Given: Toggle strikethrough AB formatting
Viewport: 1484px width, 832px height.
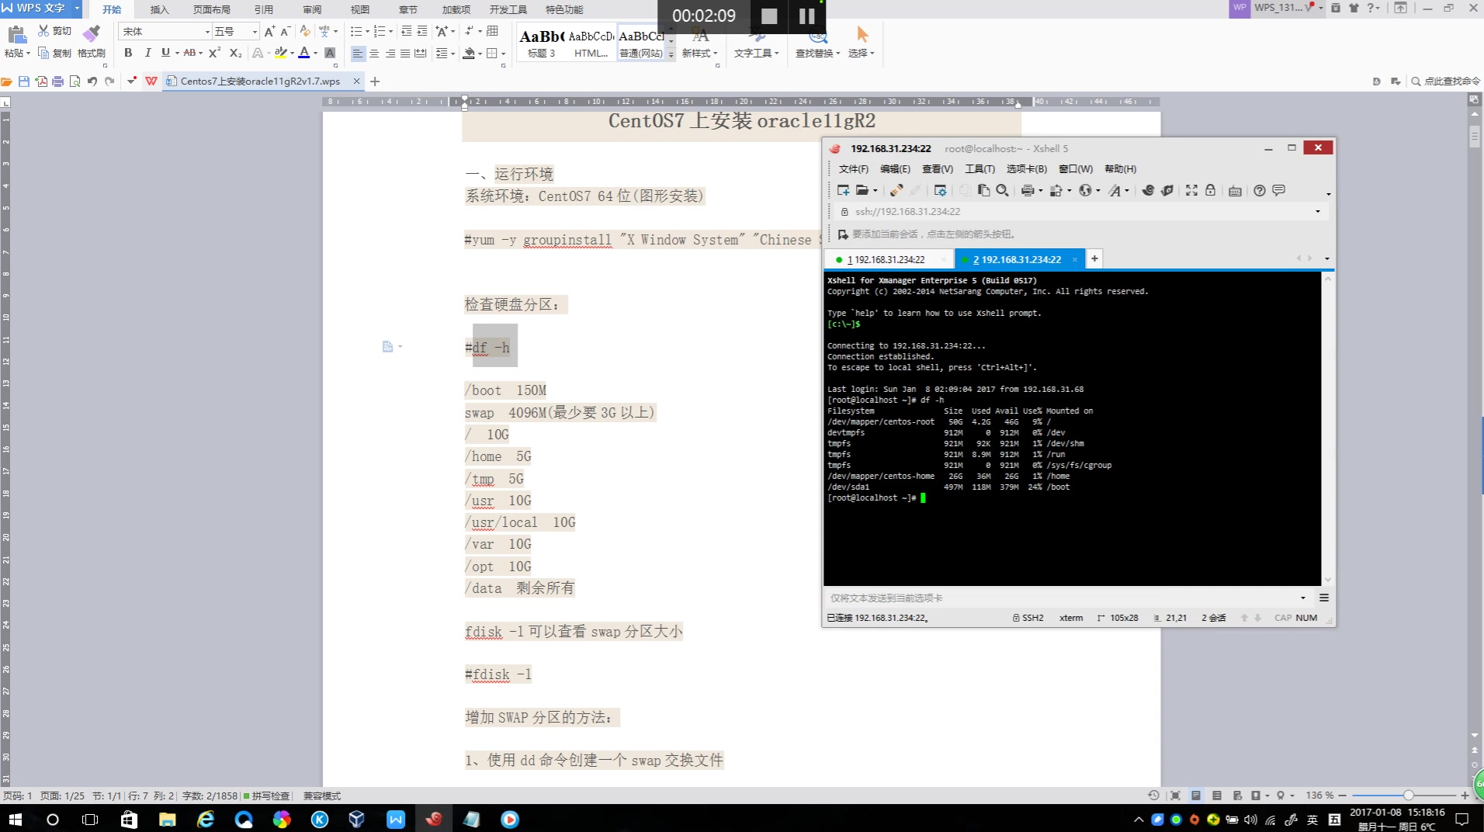Looking at the screenshot, I should [x=189, y=53].
